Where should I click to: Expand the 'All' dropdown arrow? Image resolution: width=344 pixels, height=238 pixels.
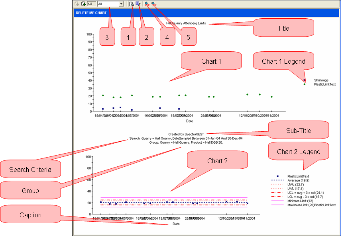coord(121,4)
